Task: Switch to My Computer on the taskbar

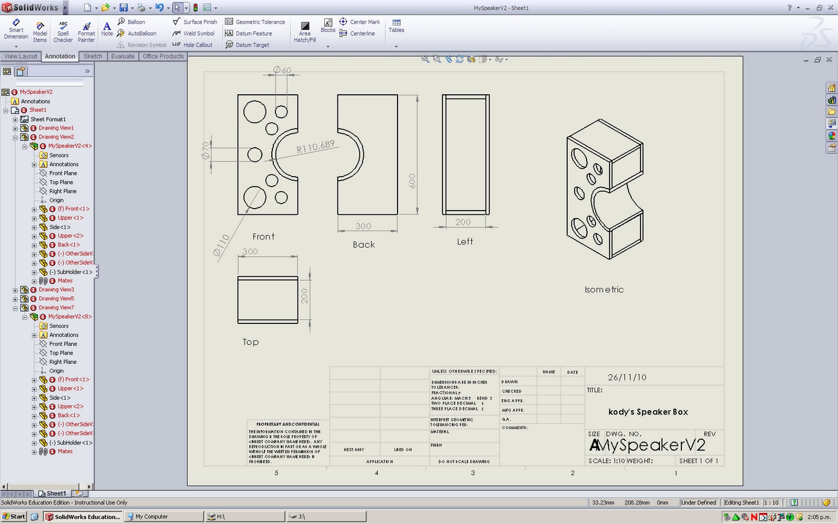Action: click(163, 517)
